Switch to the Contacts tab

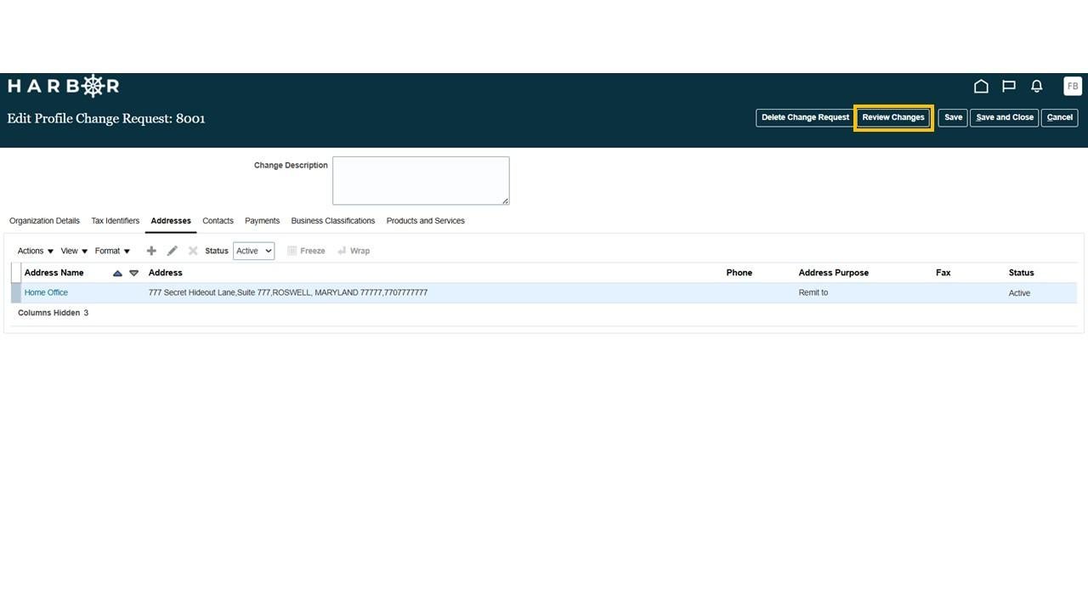[218, 221]
